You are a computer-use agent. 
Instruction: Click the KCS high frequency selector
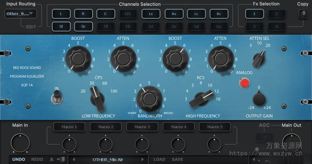201,99
